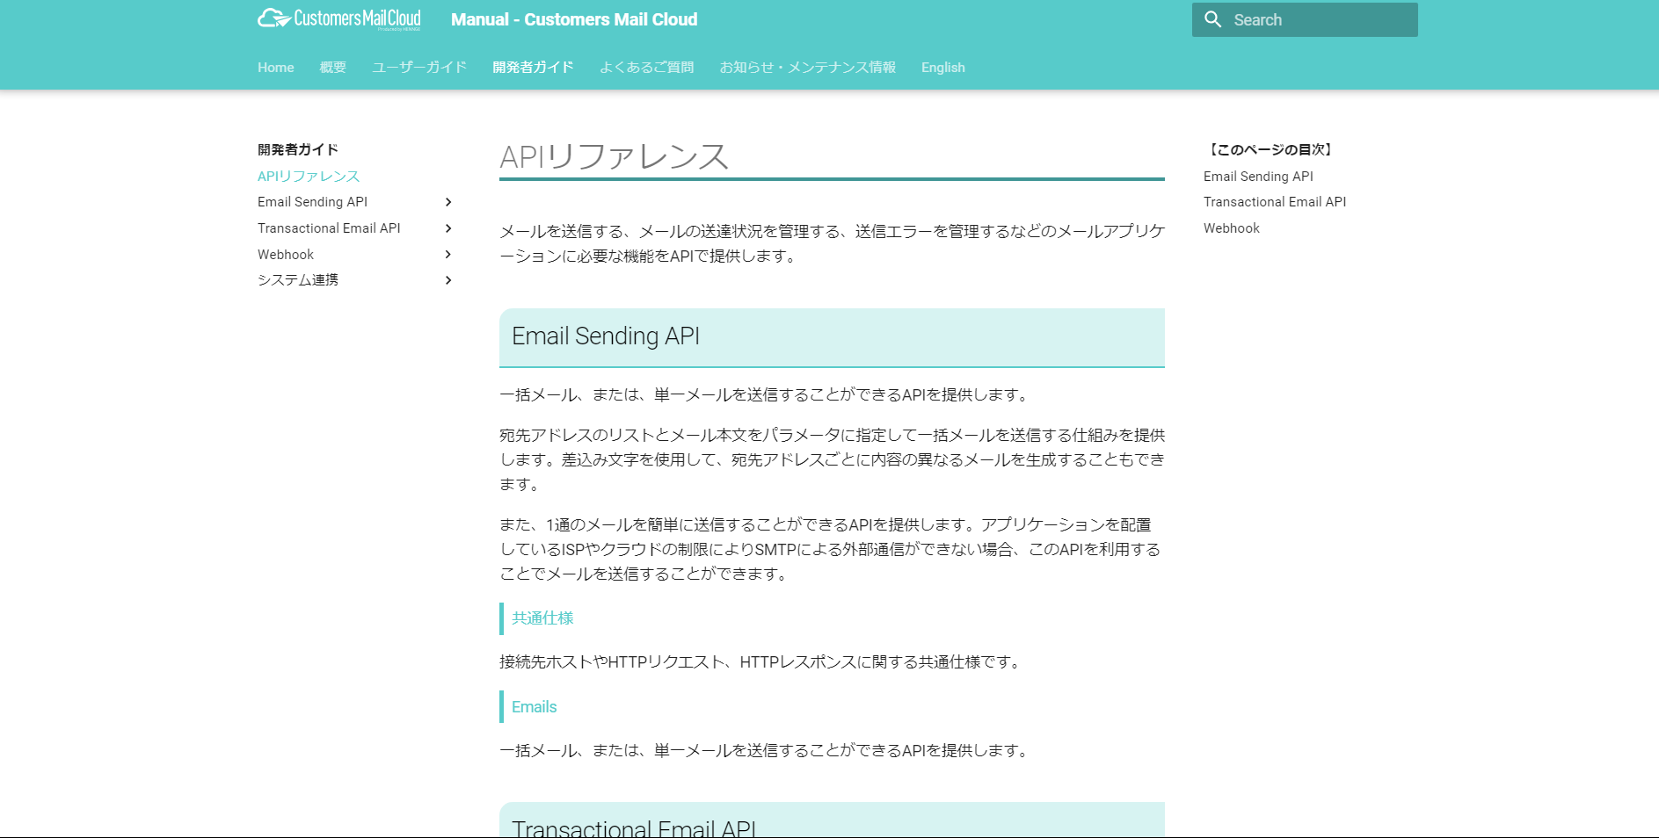1659x838 pixels.
Task: Open the 共通仕様 link
Action: point(542,618)
